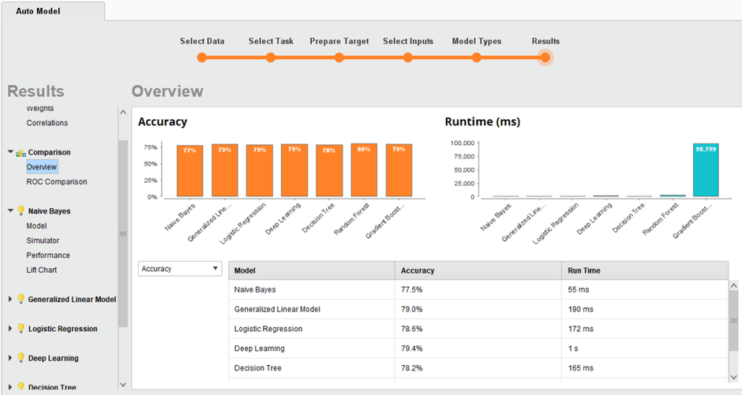The height and width of the screenshot is (395, 742).
Task: Go to the Select Data step circle
Action: 202,57
